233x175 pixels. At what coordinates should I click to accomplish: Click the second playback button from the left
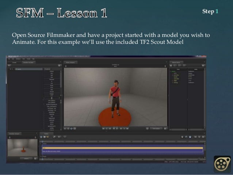(107, 129)
